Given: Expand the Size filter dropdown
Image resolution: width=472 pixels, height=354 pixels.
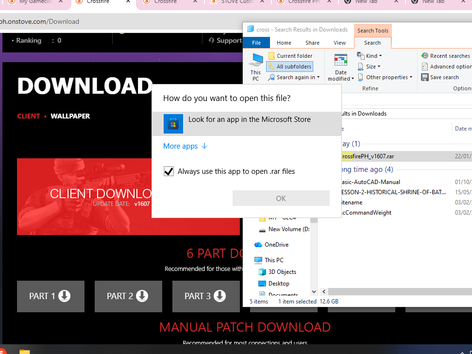Looking at the screenshot, I should click(372, 67).
